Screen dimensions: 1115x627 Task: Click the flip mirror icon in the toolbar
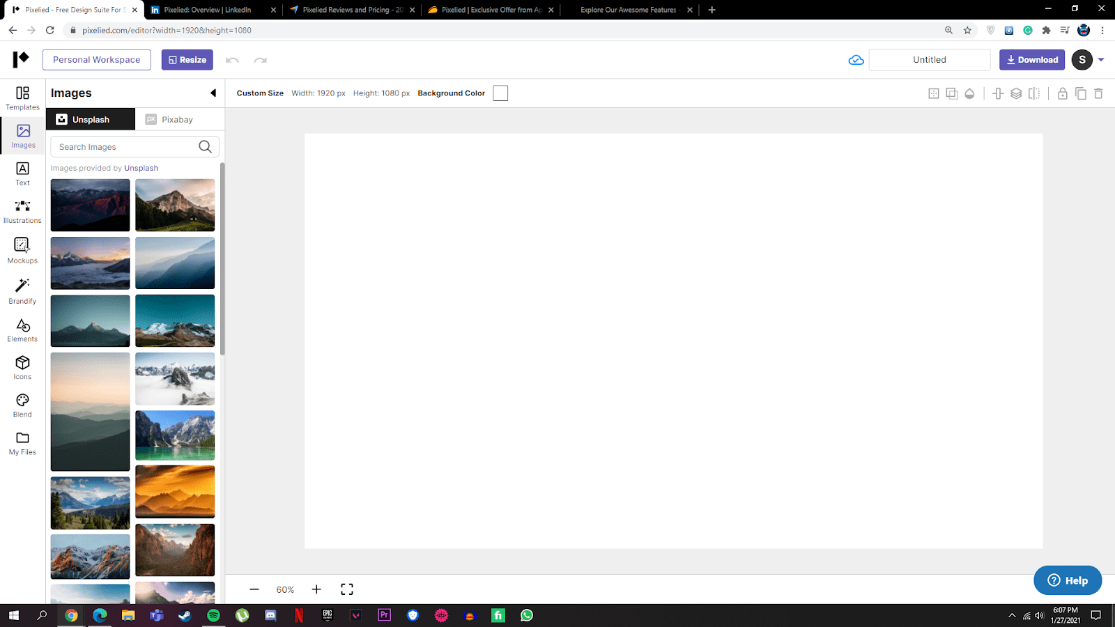pyautogui.click(x=1034, y=93)
